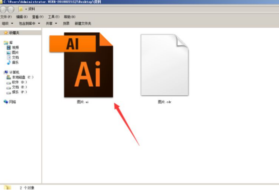Open the 查看(V) menu
This screenshot has height=190, width=279.
(38, 17)
